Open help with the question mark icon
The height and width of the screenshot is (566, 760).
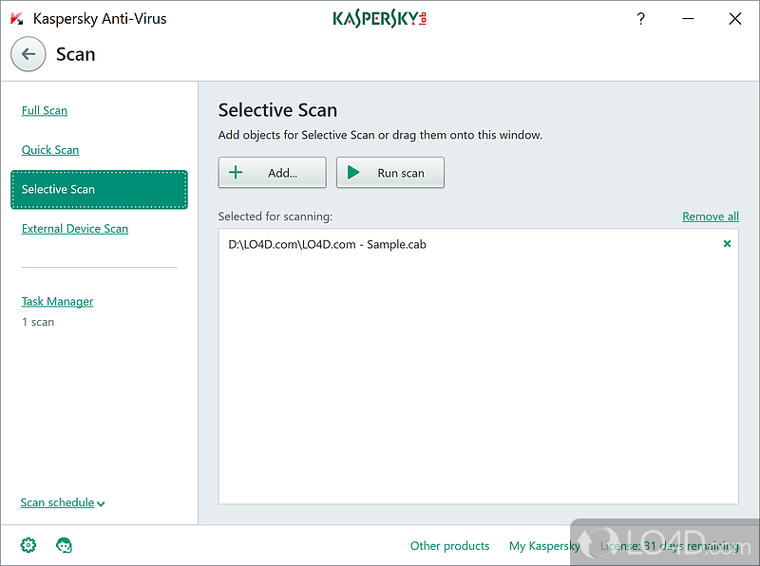640,19
